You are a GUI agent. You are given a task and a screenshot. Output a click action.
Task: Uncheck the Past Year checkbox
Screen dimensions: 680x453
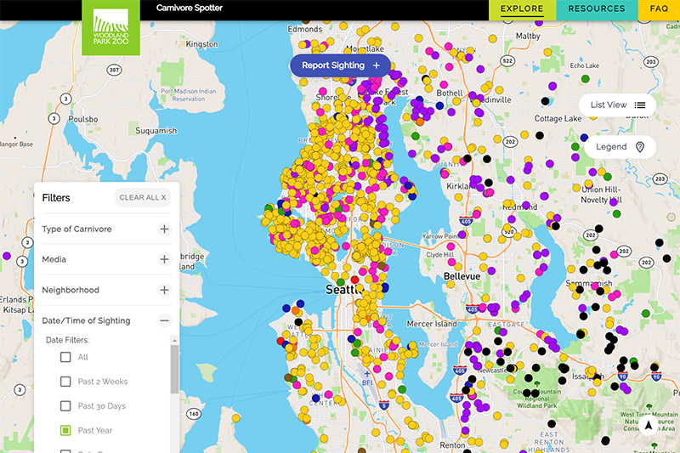click(x=65, y=430)
